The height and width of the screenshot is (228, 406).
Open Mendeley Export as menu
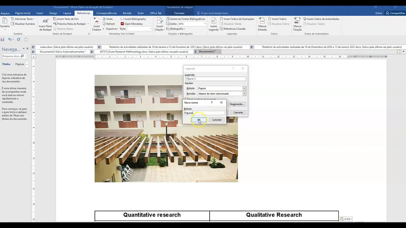coord(110,29)
